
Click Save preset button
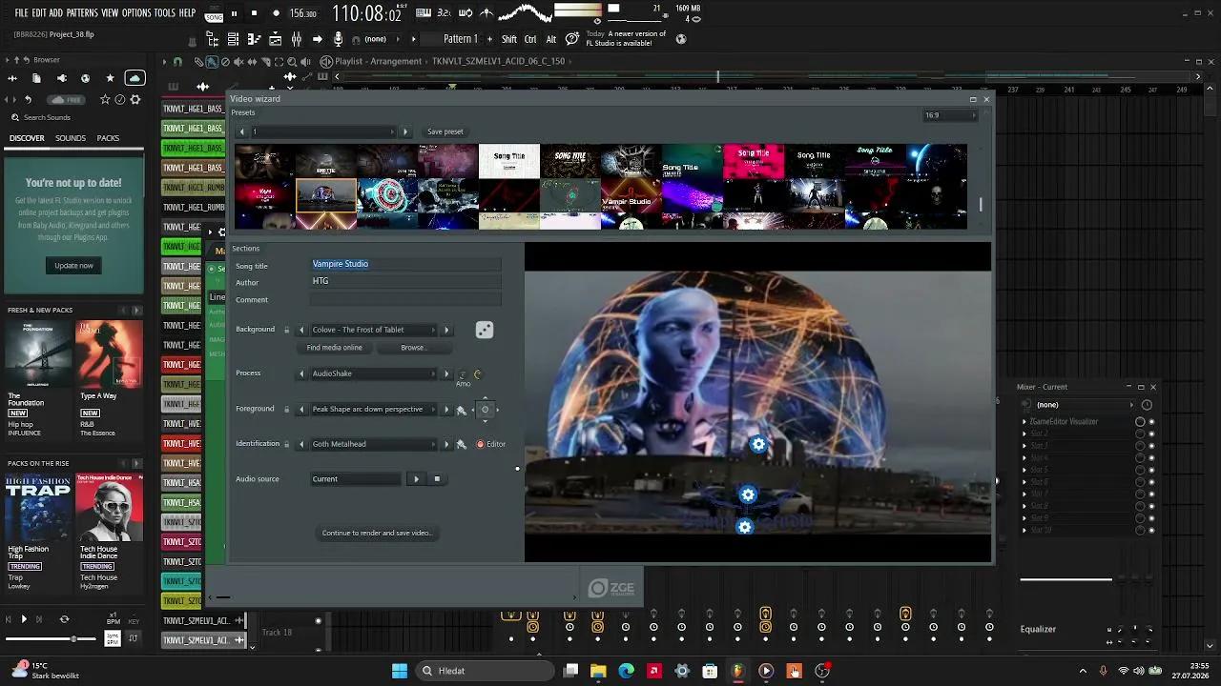click(445, 131)
